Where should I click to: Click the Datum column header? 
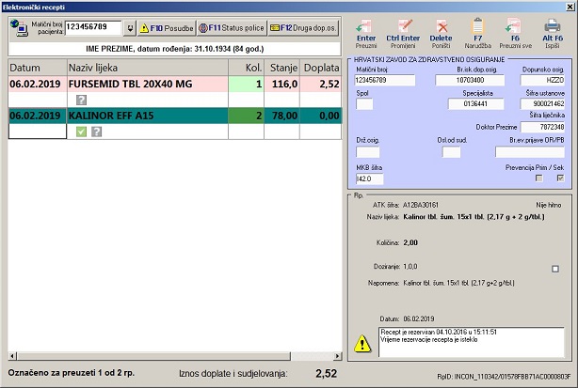38,68
